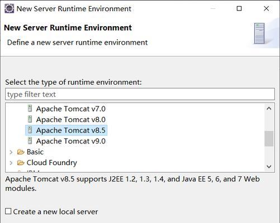Click the Apache Tomcat v9.0 server icon

tap(30, 141)
